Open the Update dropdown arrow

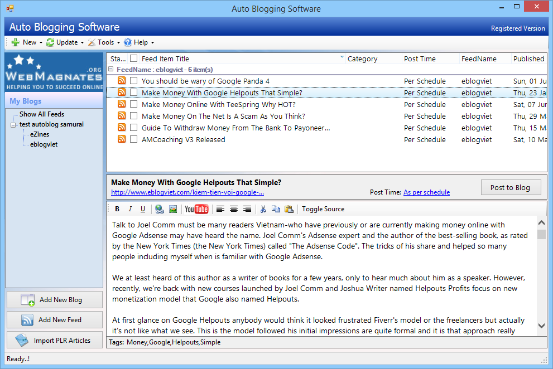click(82, 43)
